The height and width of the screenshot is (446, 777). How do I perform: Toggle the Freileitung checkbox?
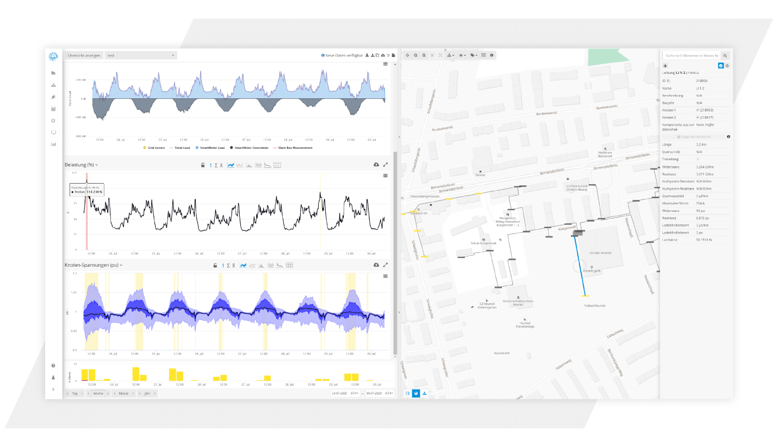tap(698, 159)
